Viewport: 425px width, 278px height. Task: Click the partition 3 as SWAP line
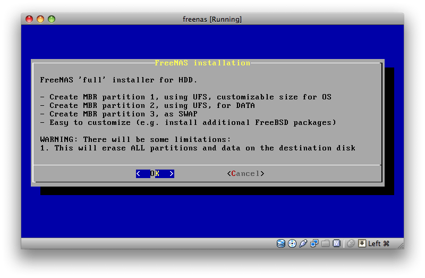118,114
